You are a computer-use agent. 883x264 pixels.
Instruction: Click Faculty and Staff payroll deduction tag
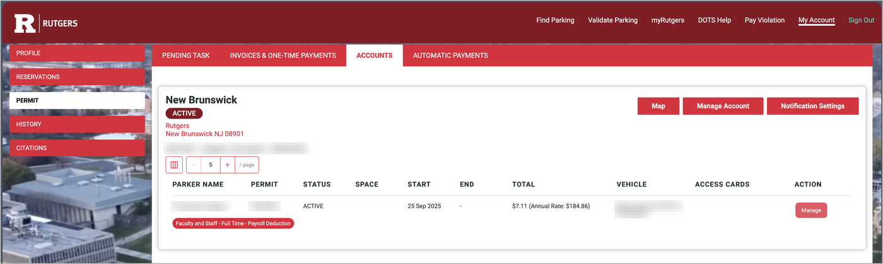(x=233, y=223)
